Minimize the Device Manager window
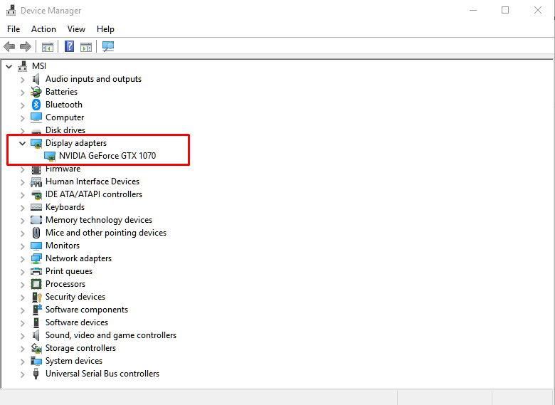Screen dimensions: 555x405 (473, 10)
